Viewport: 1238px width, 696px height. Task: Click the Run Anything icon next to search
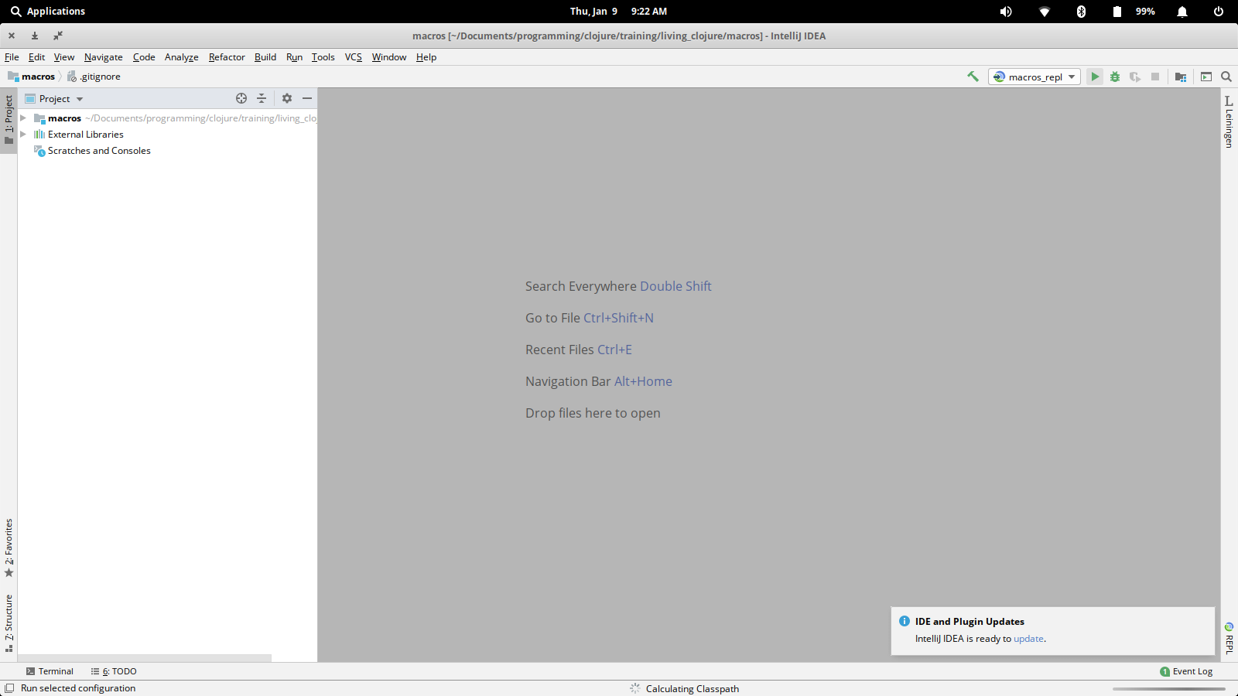pos(1206,77)
